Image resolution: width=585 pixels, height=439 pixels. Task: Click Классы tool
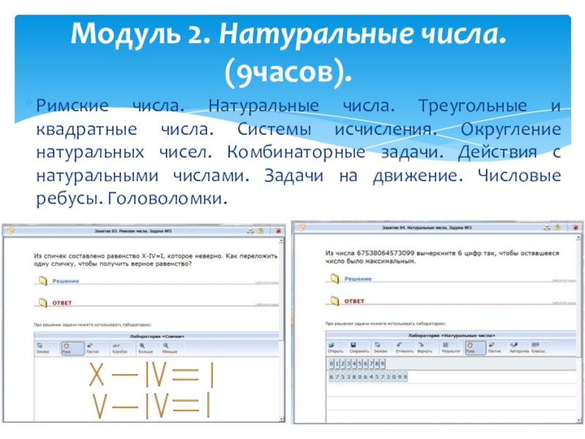point(537,348)
